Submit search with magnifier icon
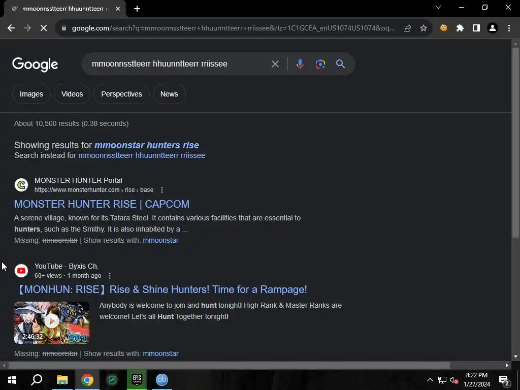The image size is (520, 390). 341,64
